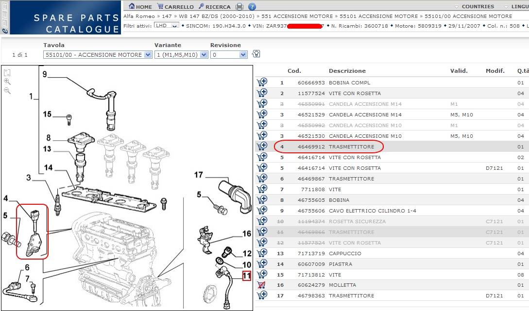Screen dimensions: 529x311
Task: Add CANDELA ACCENSIONE M10 46521530 to cart
Action: pyautogui.click(x=262, y=135)
